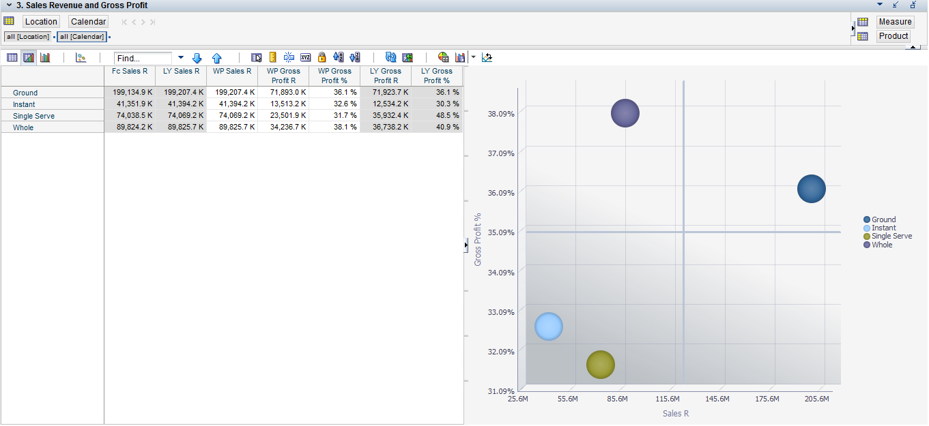Click the Product button on the right
929x426 pixels.
(x=893, y=36)
